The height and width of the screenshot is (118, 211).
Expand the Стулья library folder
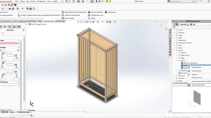point(174,30)
